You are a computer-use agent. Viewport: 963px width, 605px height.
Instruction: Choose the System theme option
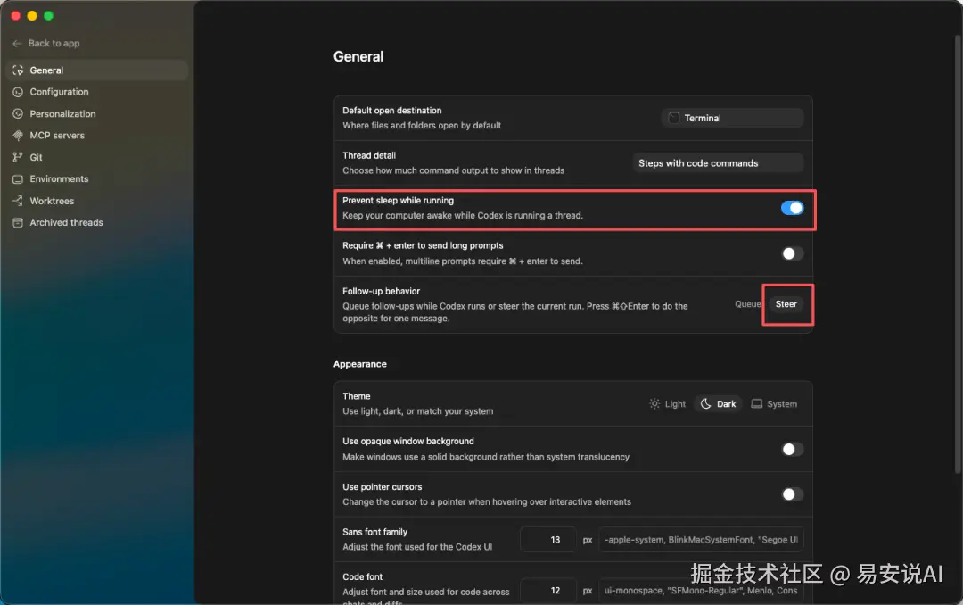[775, 404]
